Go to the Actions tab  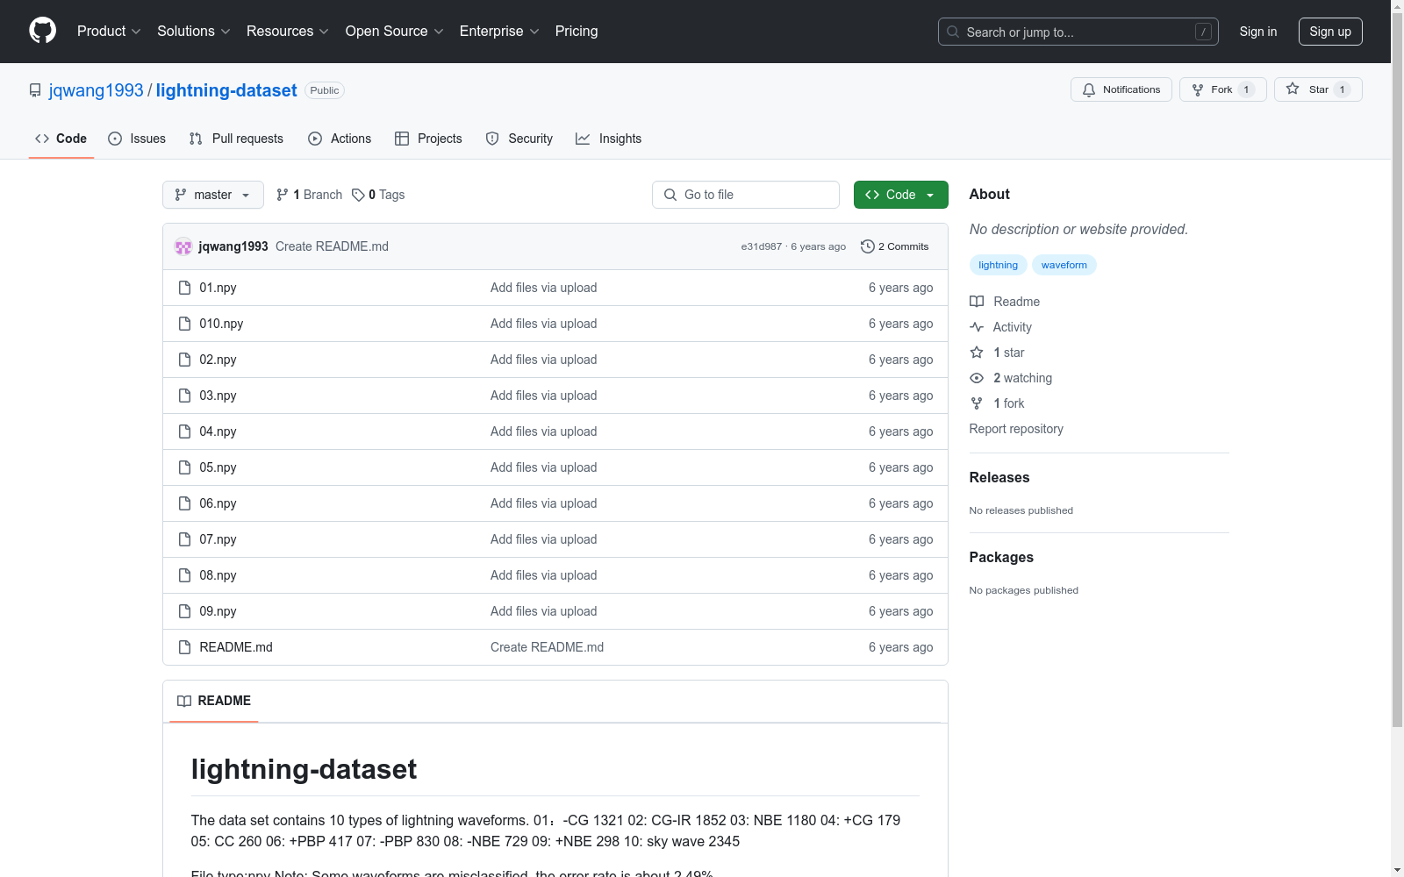340,139
